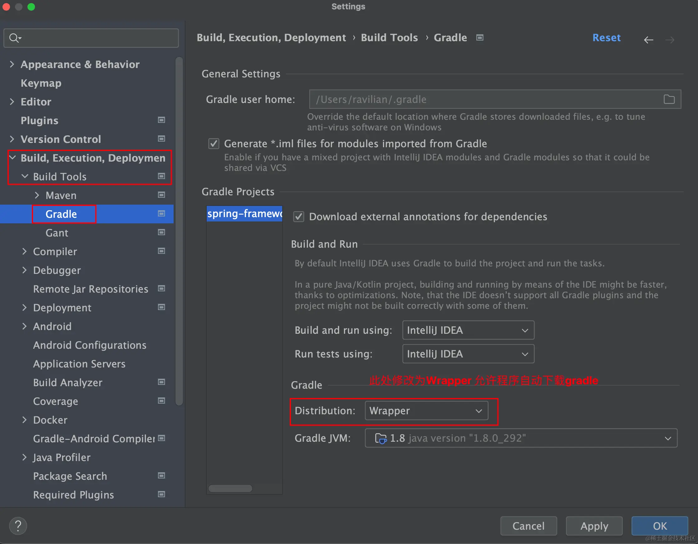Open the Distribution Wrapper dropdown

coord(426,410)
